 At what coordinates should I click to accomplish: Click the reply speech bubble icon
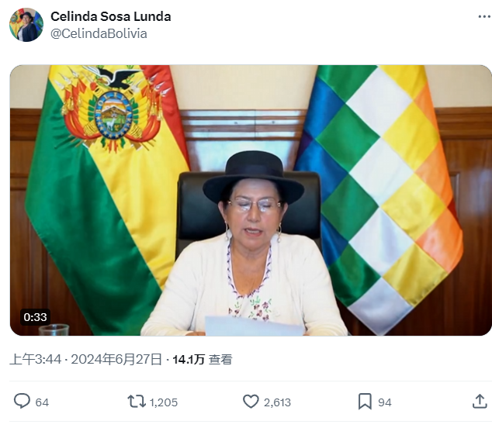click(22, 401)
